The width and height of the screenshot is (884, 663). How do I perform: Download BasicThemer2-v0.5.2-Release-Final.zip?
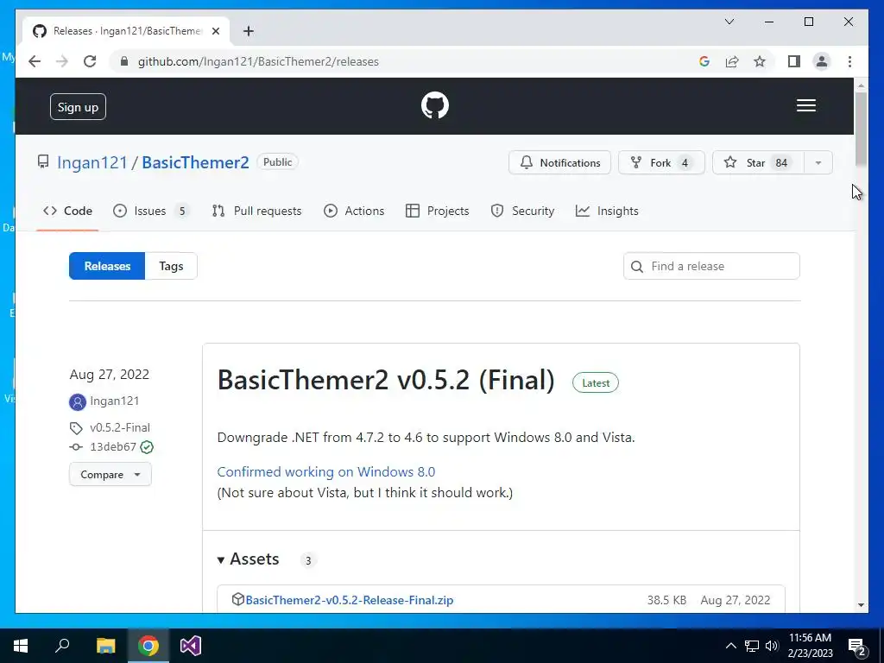click(x=349, y=600)
